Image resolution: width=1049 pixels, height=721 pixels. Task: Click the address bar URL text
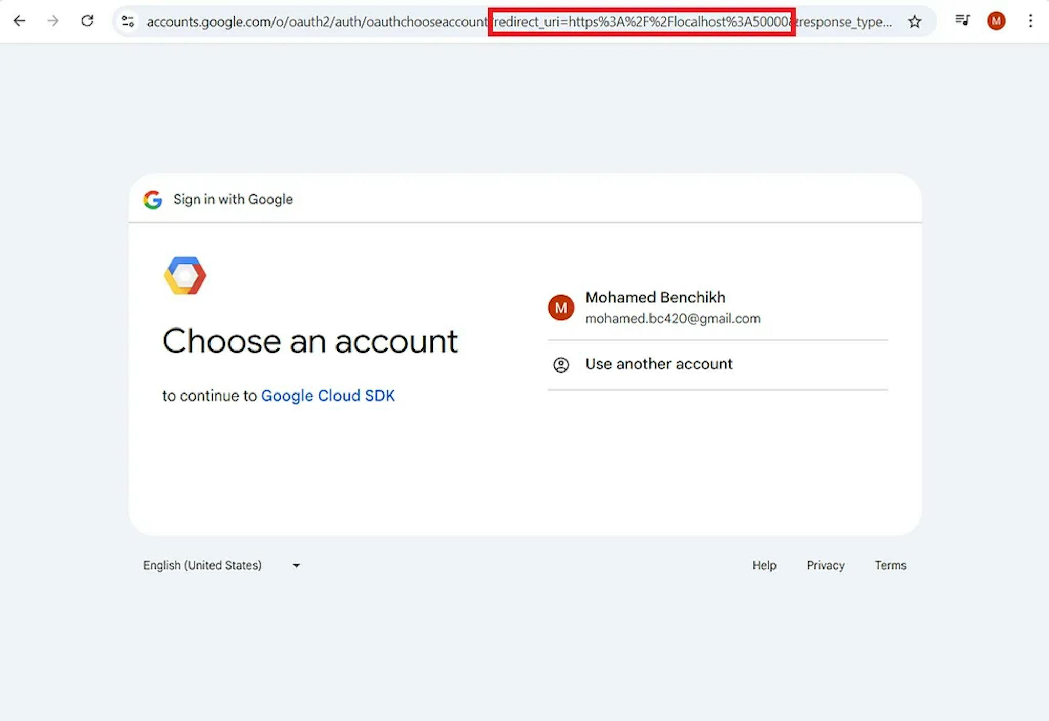317,22
